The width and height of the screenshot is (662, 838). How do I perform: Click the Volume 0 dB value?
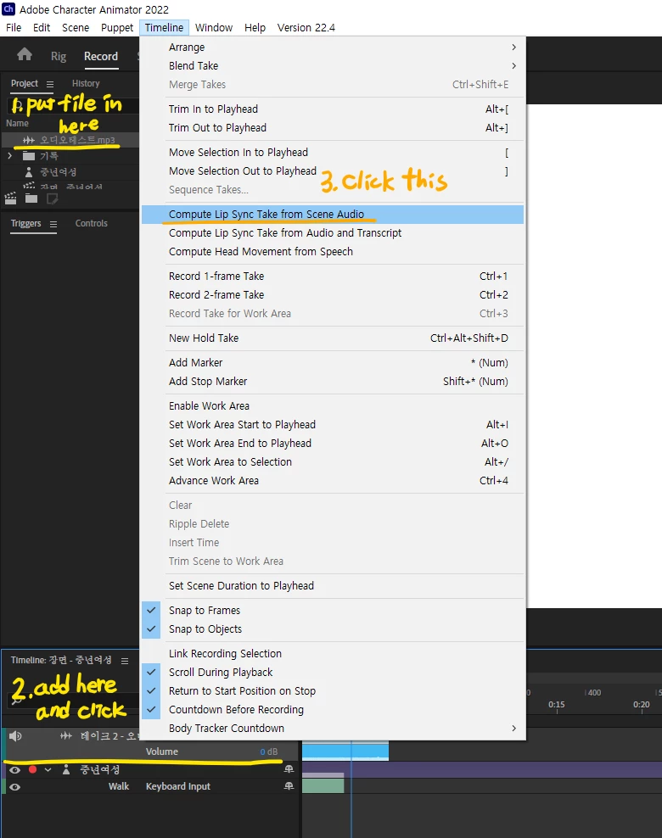[269, 752]
